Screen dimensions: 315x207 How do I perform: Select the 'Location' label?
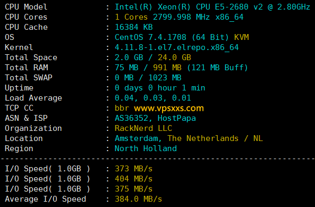24,138
